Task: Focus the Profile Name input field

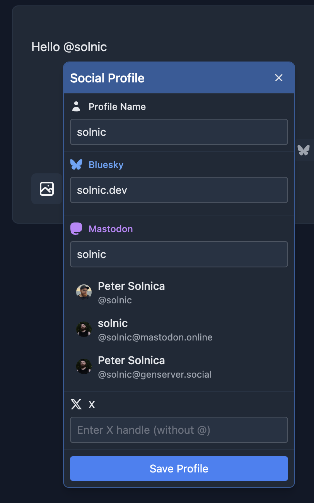Action: tap(179, 132)
